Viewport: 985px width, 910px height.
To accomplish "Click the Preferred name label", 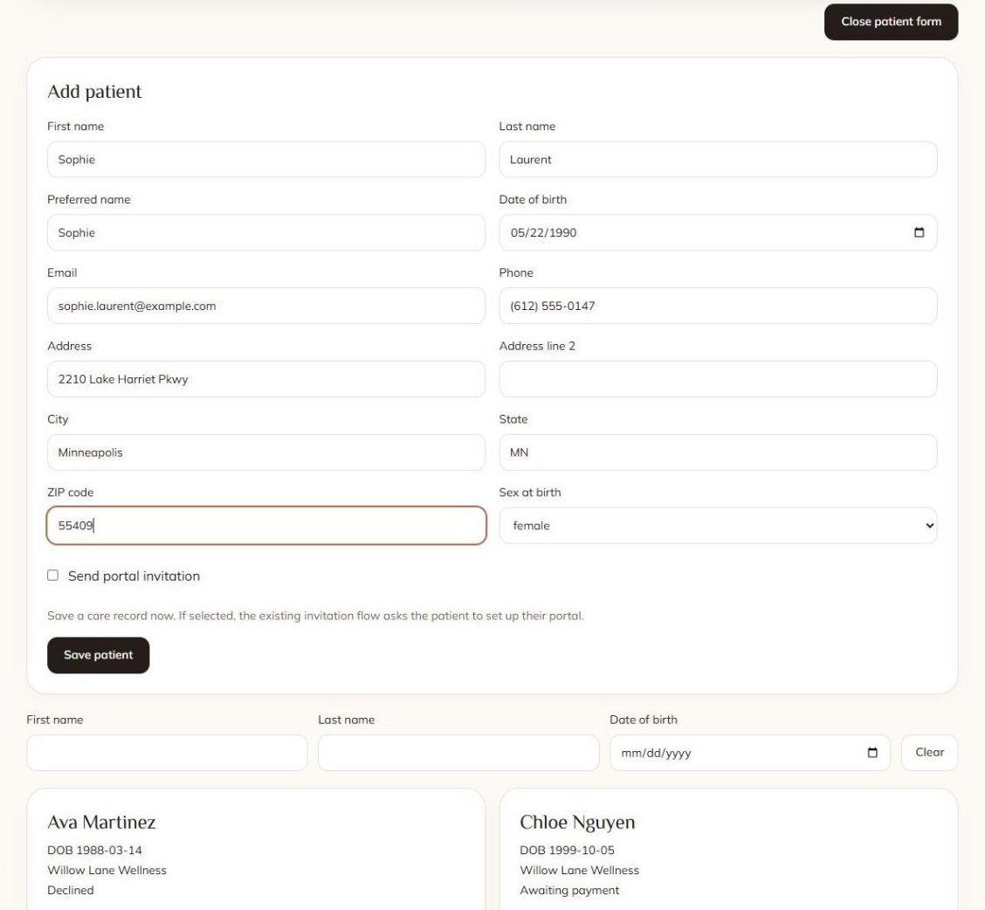I will [88, 199].
